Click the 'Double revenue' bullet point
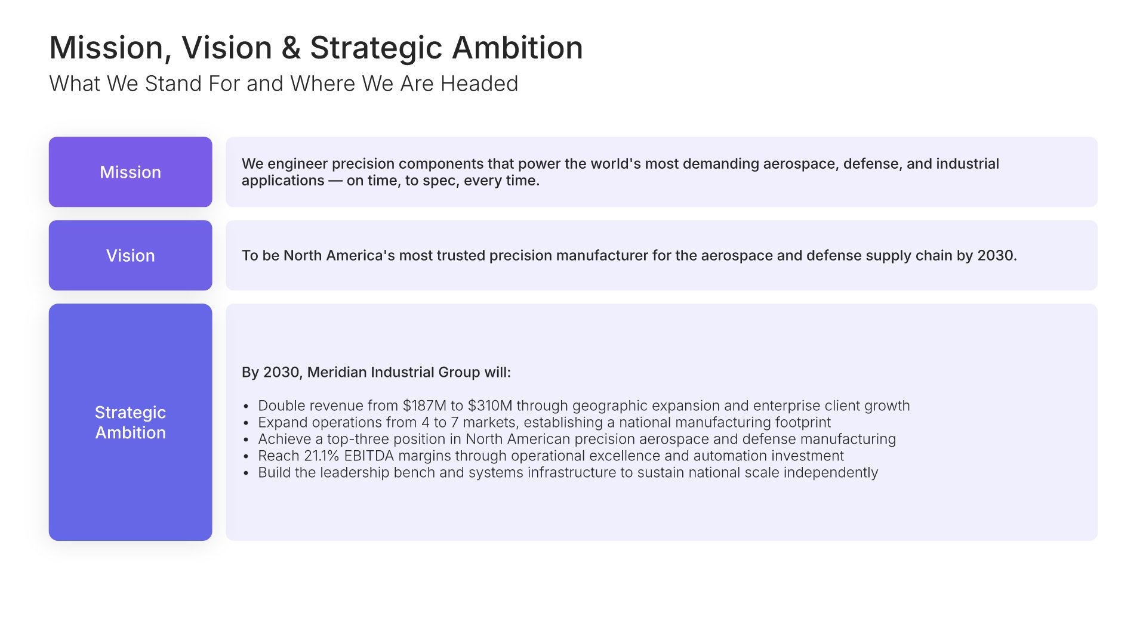1146x644 pixels. pos(583,406)
